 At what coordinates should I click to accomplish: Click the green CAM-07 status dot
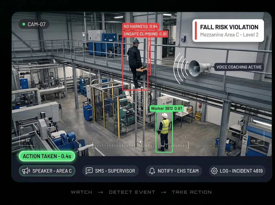point(24,24)
